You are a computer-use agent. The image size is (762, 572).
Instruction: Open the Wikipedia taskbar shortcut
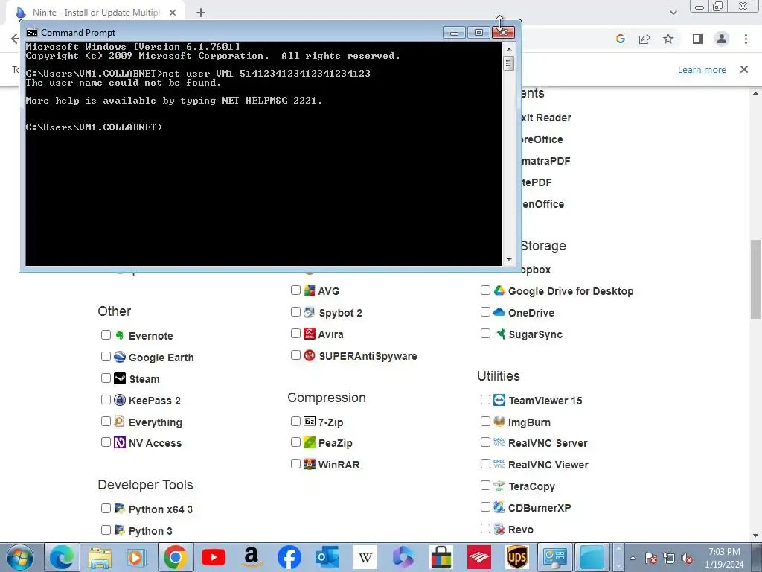365,557
